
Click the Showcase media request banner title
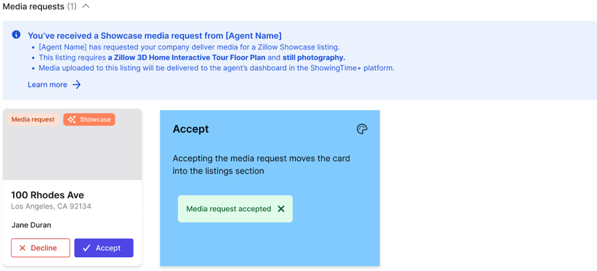click(x=154, y=35)
